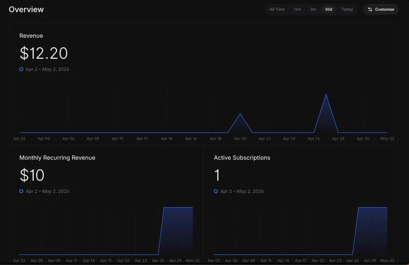Screen dimensions: 409x265
Task: Click the Overview heading
Action: pos(26,10)
